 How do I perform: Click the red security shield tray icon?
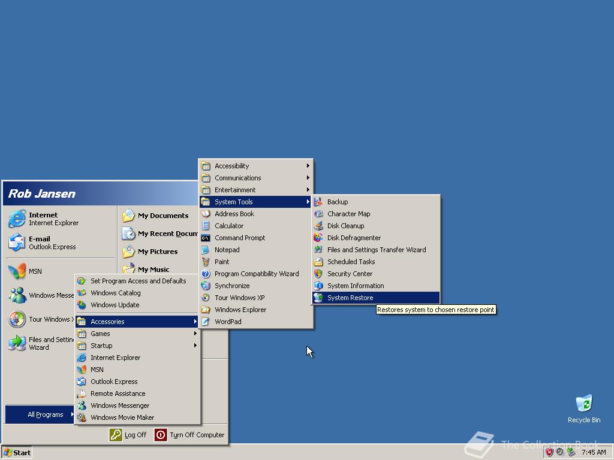(549, 453)
